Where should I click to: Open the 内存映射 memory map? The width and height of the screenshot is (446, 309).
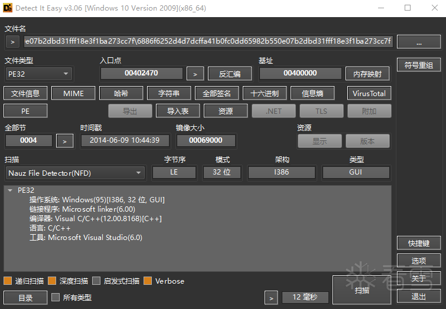[x=367, y=74]
